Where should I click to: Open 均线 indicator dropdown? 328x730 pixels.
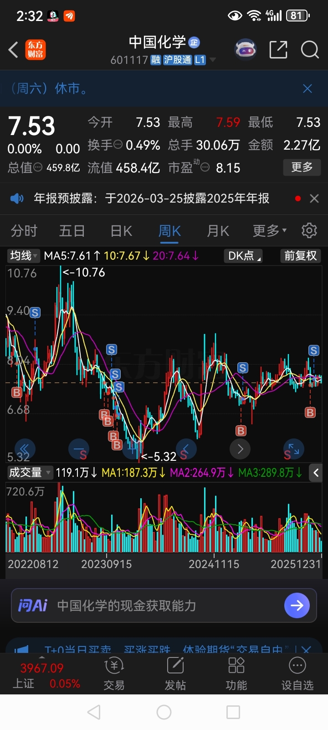coord(24,255)
